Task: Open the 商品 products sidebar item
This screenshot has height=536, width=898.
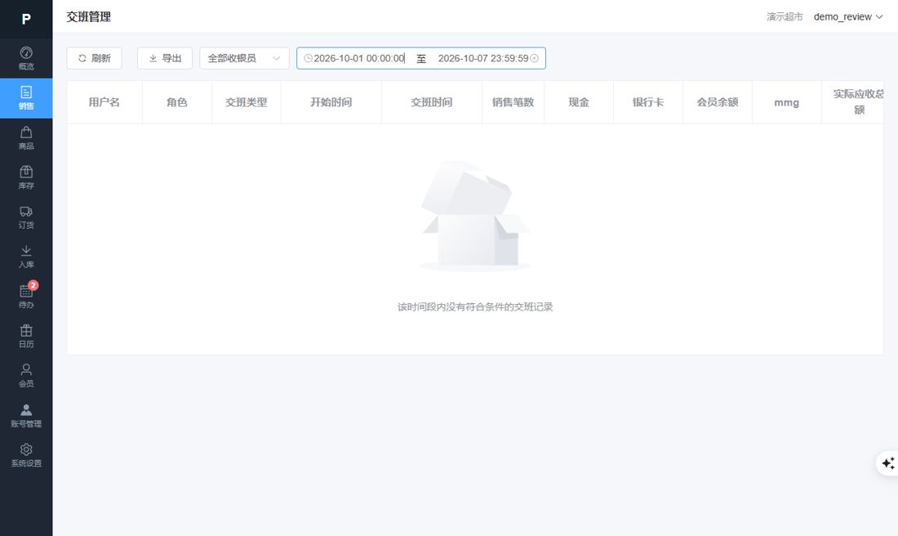Action: coord(26,138)
